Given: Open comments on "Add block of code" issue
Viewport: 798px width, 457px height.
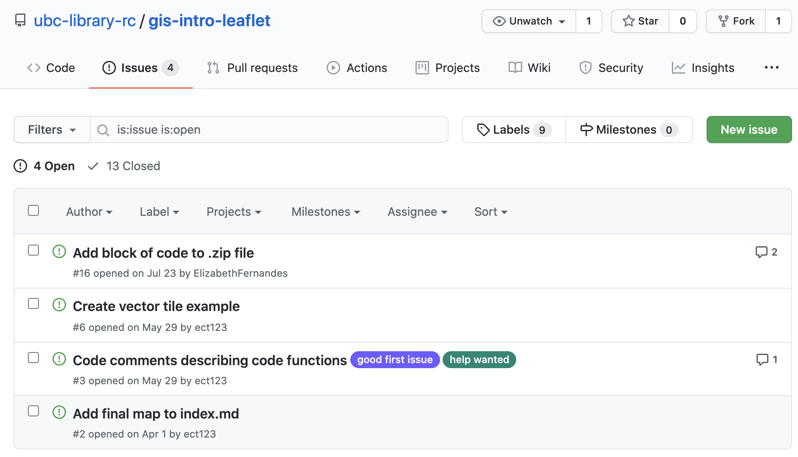Looking at the screenshot, I should pyautogui.click(x=766, y=252).
